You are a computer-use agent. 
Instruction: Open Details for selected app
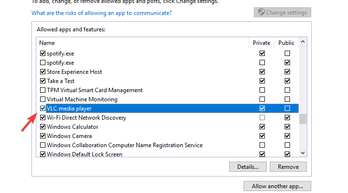point(247,166)
